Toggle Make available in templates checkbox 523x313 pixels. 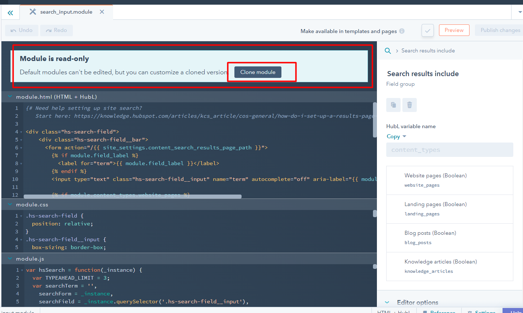pyautogui.click(x=428, y=31)
